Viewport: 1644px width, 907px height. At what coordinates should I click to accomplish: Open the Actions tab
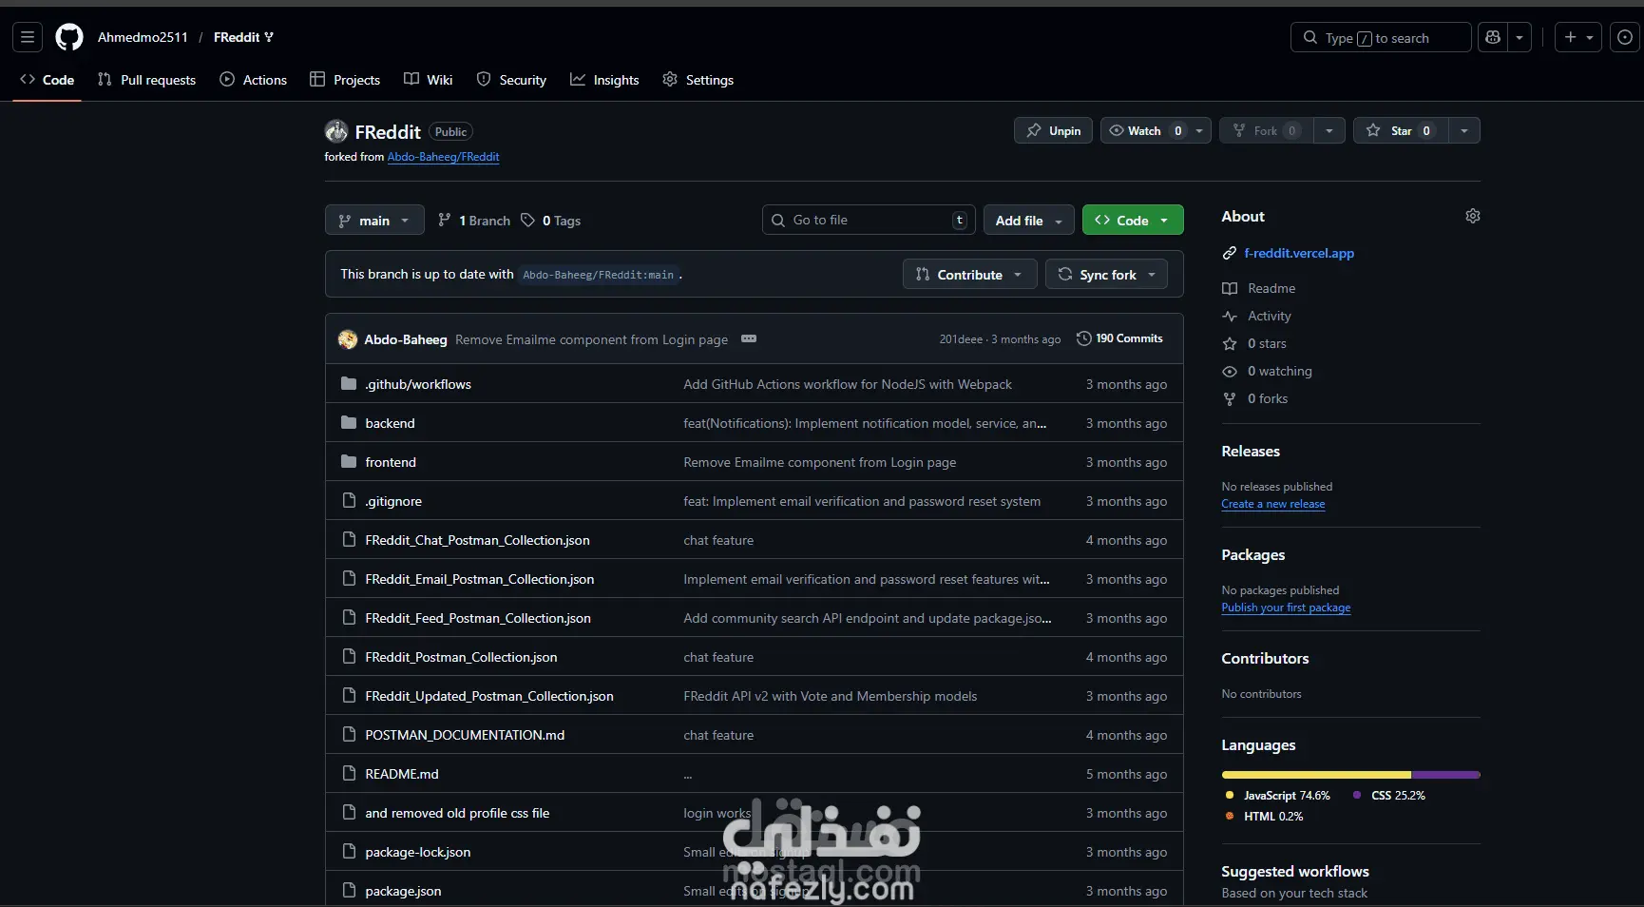[x=254, y=80]
